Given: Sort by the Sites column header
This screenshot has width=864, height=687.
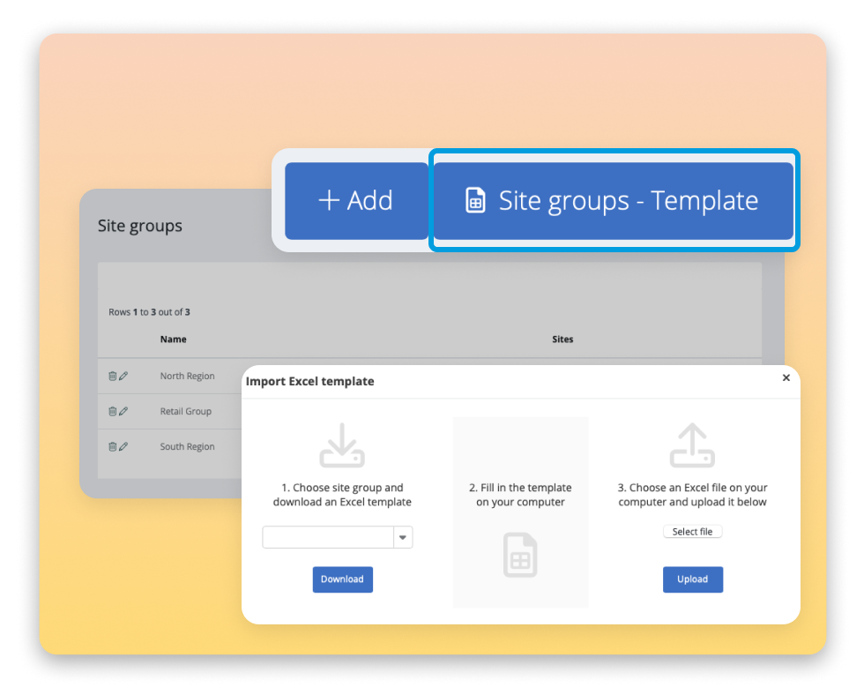Looking at the screenshot, I should pyautogui.click(x=562, y=339).
